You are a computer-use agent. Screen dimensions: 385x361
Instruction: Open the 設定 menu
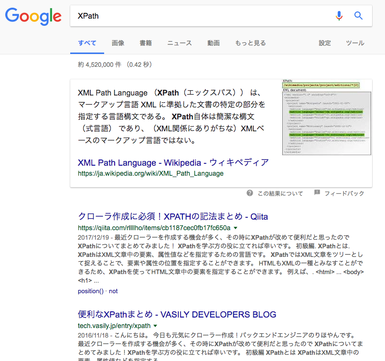coord(325,43)
